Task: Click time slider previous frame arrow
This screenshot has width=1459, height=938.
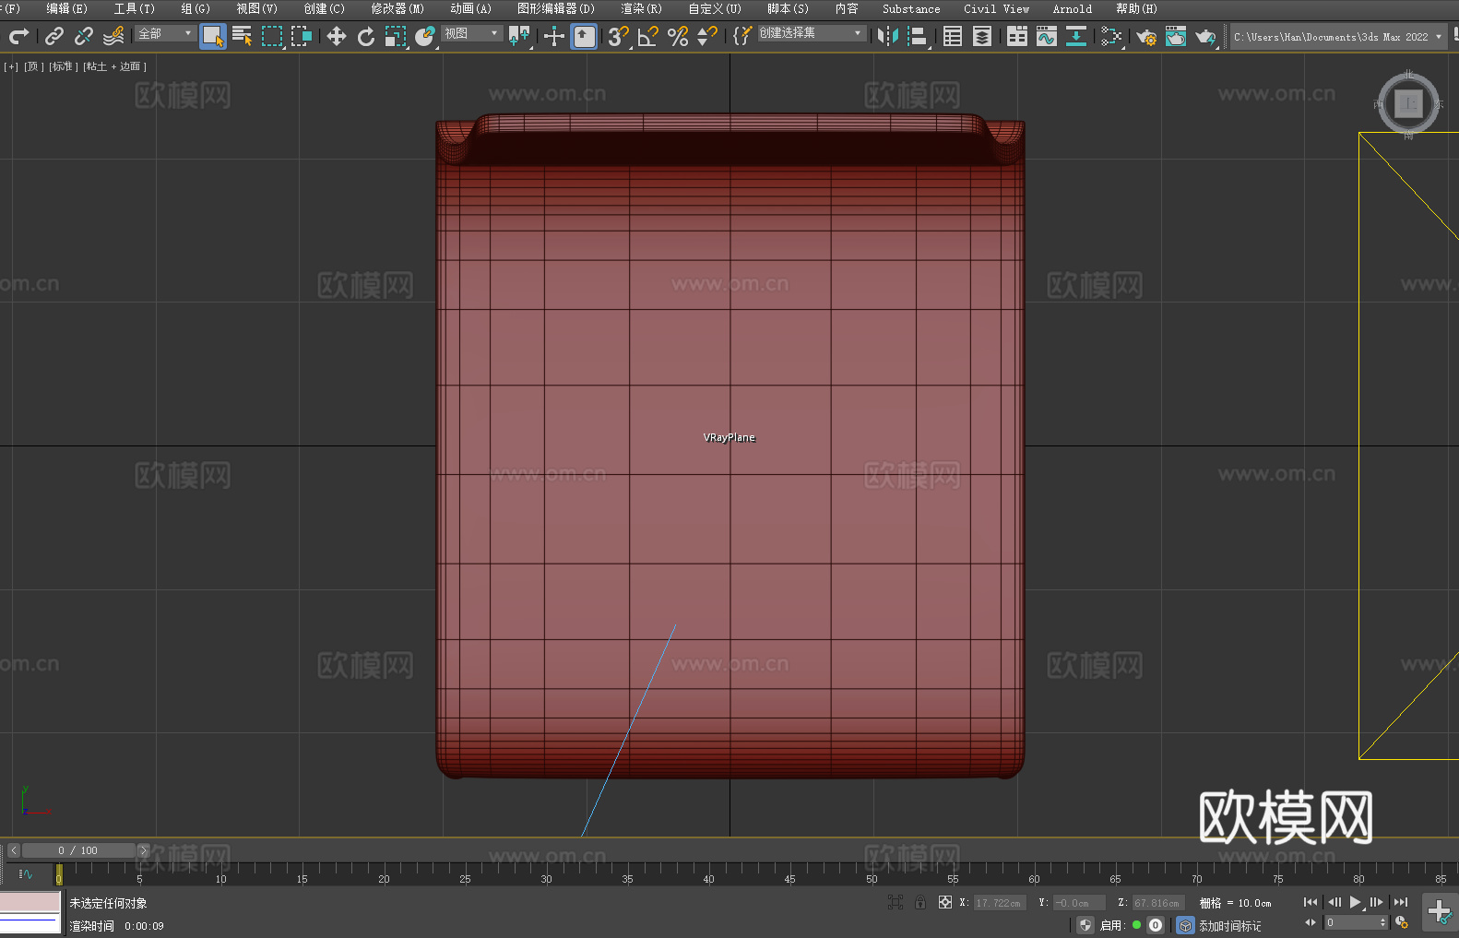Action: [x=14, y=850]
